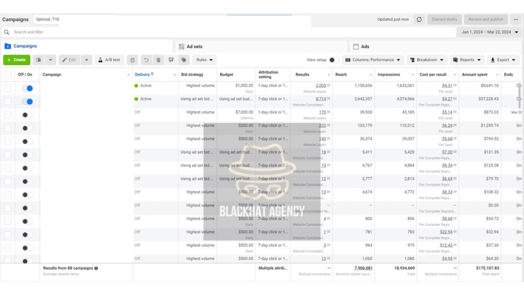Toggle the View setup switch
The width and height of the screenshot is (524, 295).
(334, 60)
